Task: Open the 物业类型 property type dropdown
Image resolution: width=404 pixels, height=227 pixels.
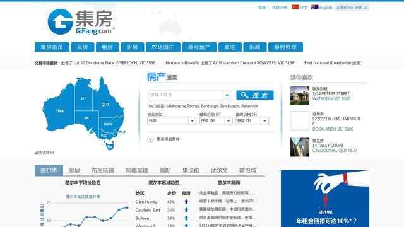Action: pyautogui.click(x=172, y=120)
